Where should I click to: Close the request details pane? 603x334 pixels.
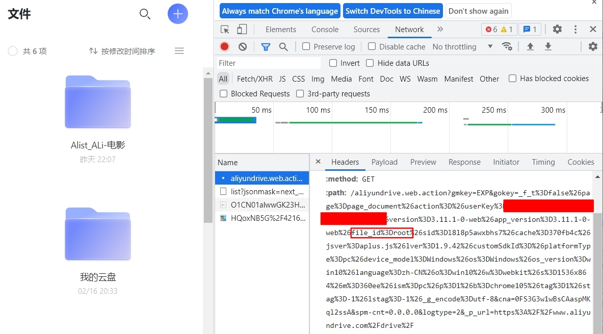318,162
